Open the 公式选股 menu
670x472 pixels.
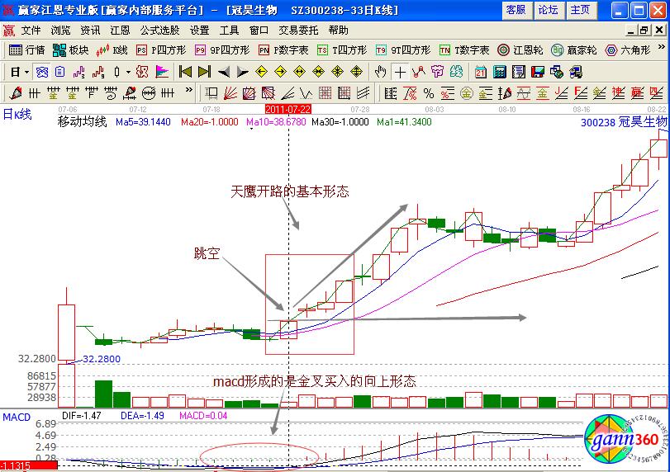click(x=159, y=30)
